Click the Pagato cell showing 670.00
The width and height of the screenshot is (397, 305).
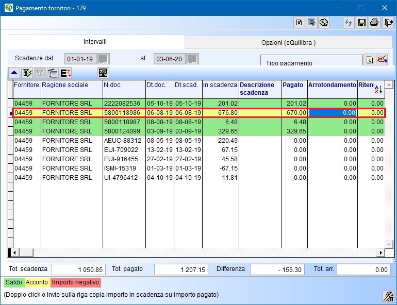(x=295, y=112)
